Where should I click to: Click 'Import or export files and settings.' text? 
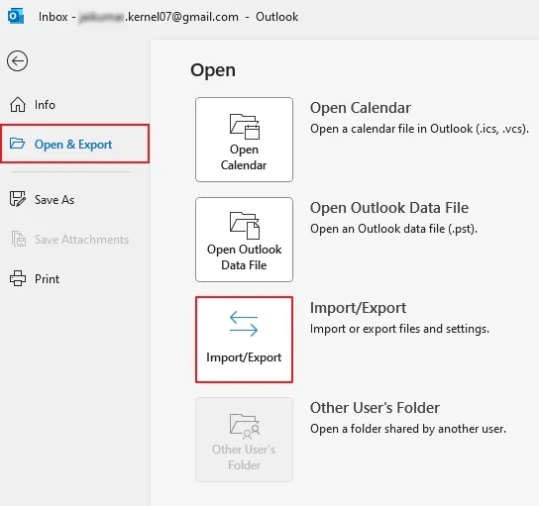[399, 329]
